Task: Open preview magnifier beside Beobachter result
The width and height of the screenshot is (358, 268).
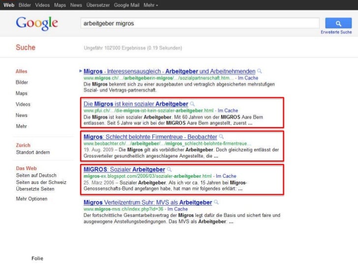Action: point(221,137)
